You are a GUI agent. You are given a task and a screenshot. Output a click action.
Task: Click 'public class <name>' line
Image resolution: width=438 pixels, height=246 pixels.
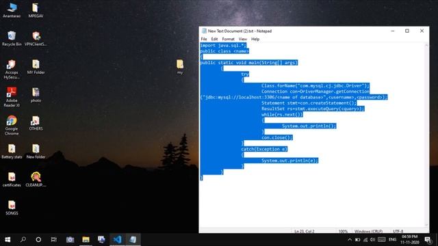point(224,51)
